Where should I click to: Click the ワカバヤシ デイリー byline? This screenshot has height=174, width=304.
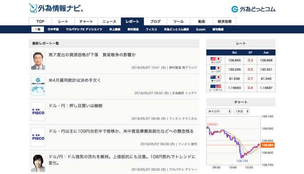[183, 170]
